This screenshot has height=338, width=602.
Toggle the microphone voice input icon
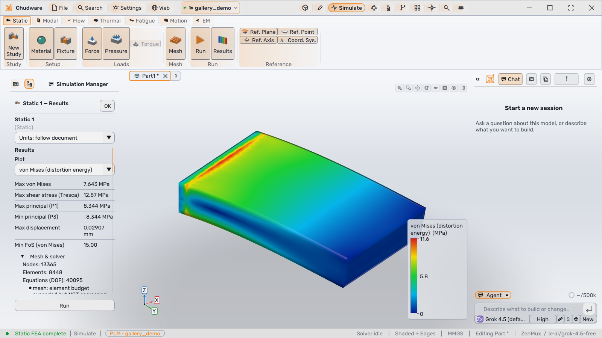click(x=568, y=319)
